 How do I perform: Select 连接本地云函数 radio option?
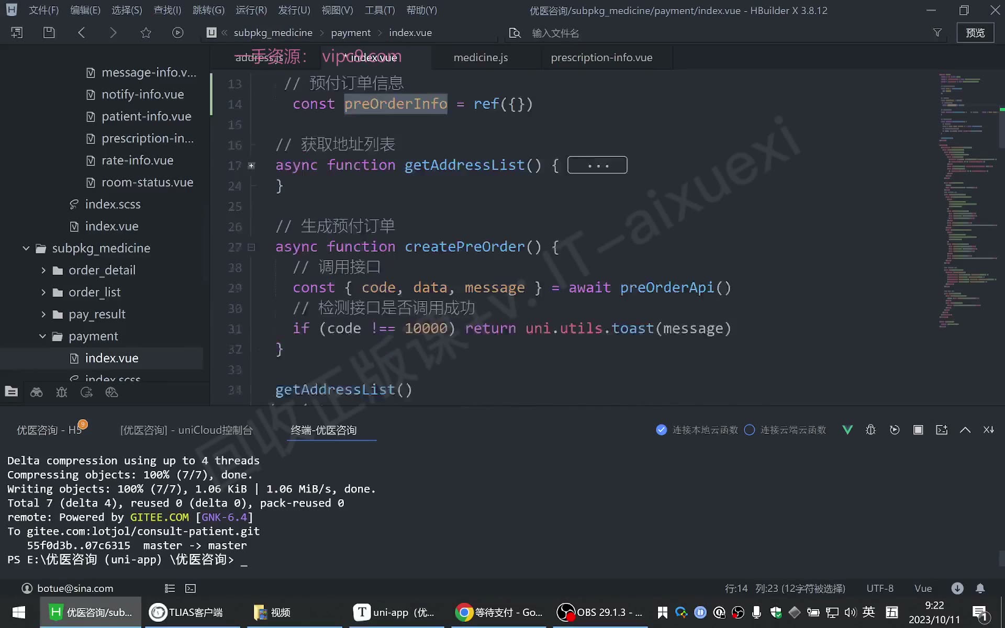pyautogui.click(x=662, y=430)
